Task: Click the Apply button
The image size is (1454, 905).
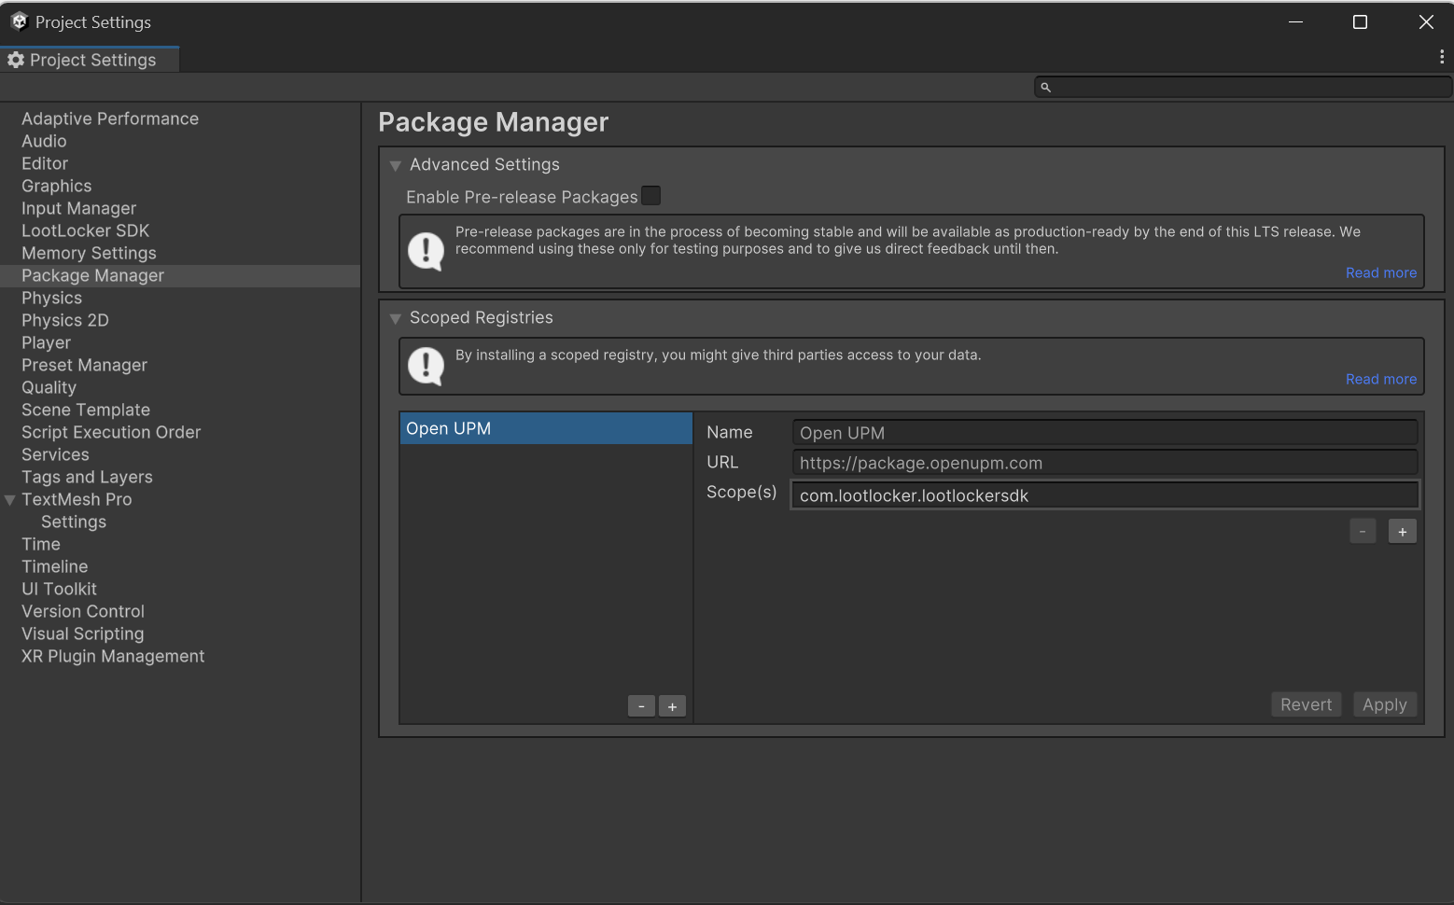Action: [x=1384, y=704]
